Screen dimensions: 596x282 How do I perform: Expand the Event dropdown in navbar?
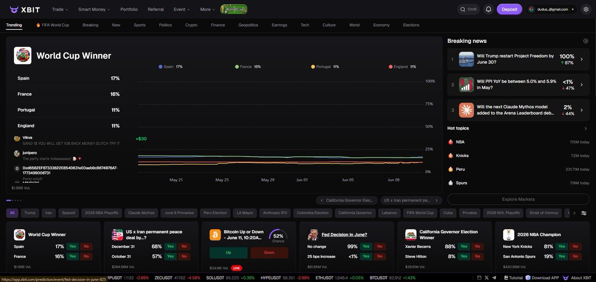pos(181,9)
